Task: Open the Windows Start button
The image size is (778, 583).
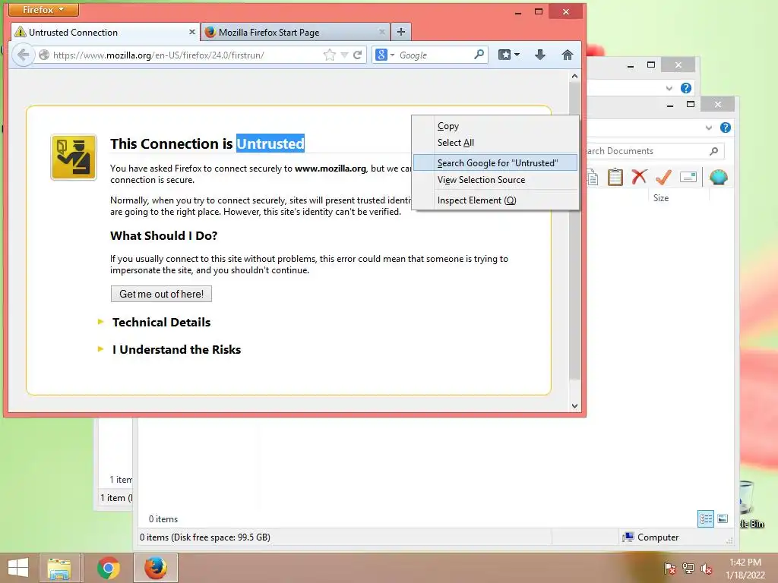Action: 18,568
